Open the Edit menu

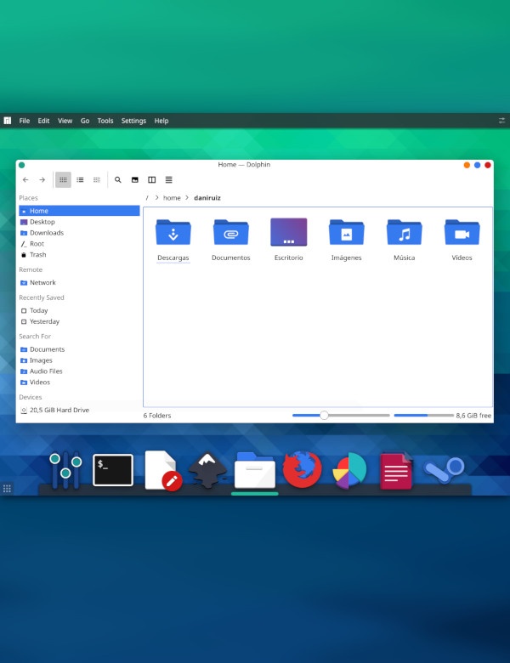click(43, 121)
